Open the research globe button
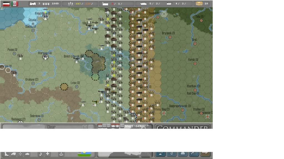The height and width of the screenshot is (159, 284). [x=161, y=154]
